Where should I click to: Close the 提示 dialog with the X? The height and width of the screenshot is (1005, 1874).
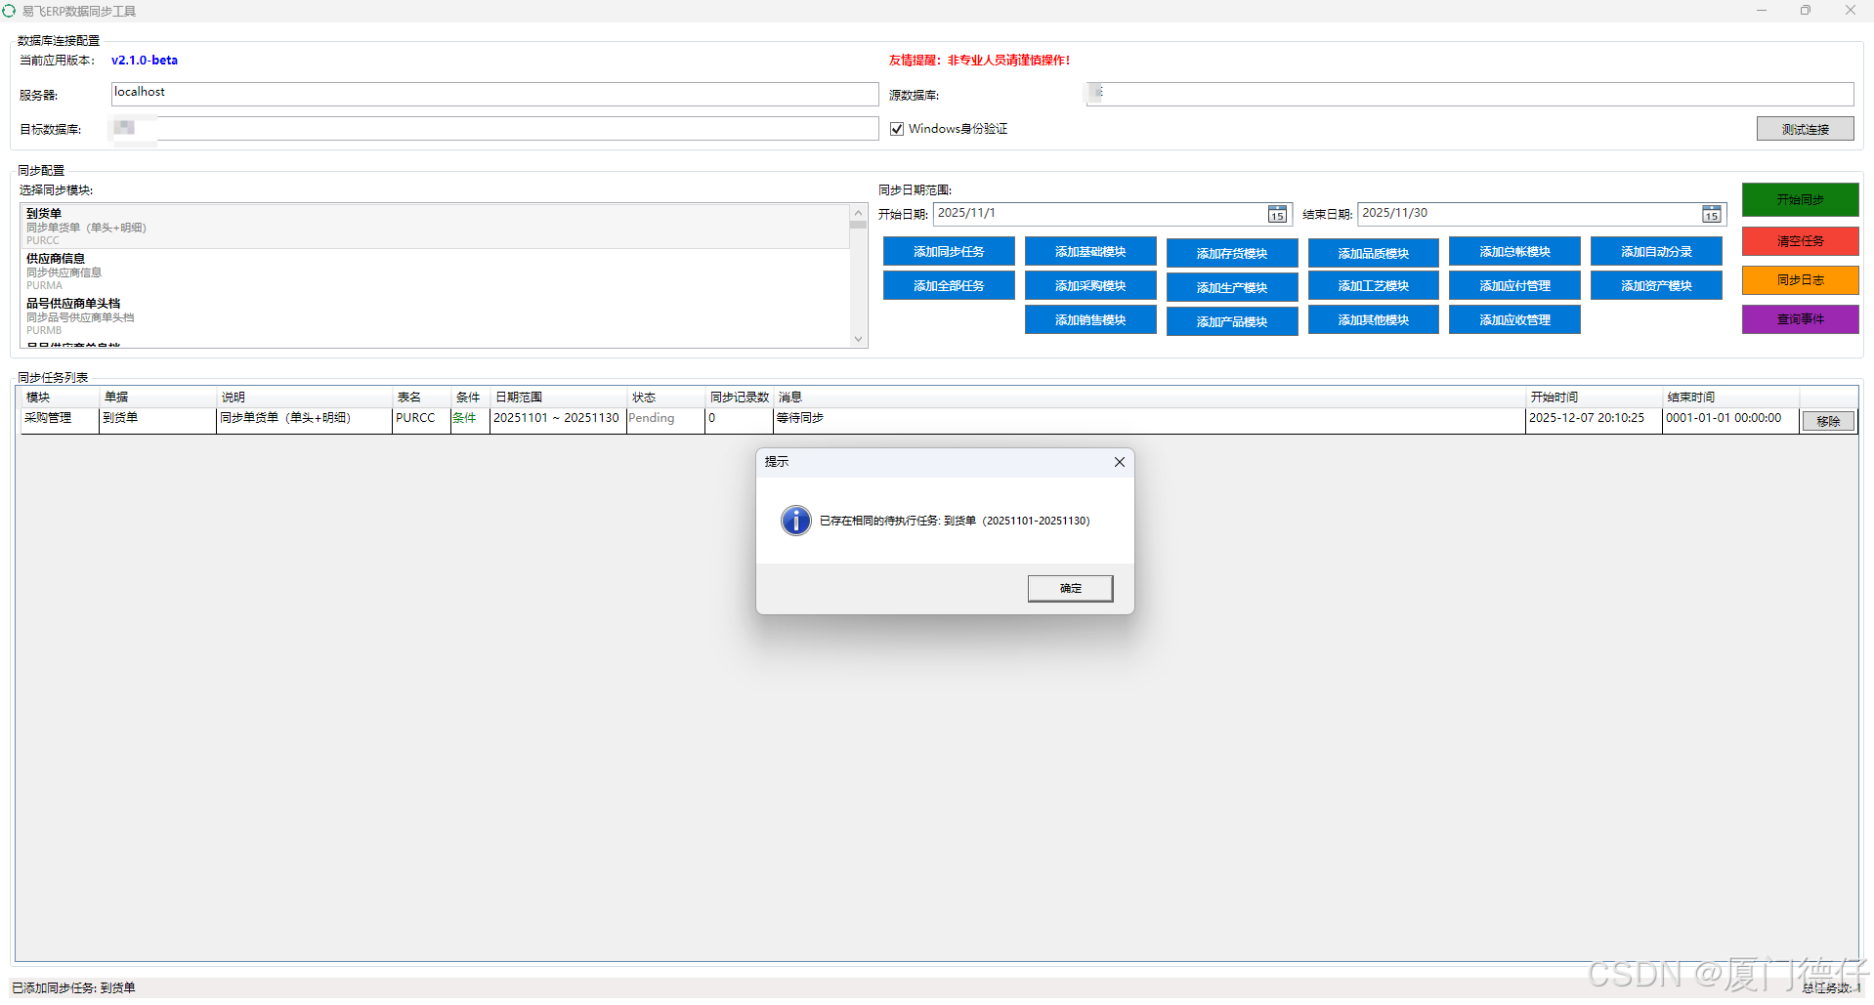point(1120,462)
